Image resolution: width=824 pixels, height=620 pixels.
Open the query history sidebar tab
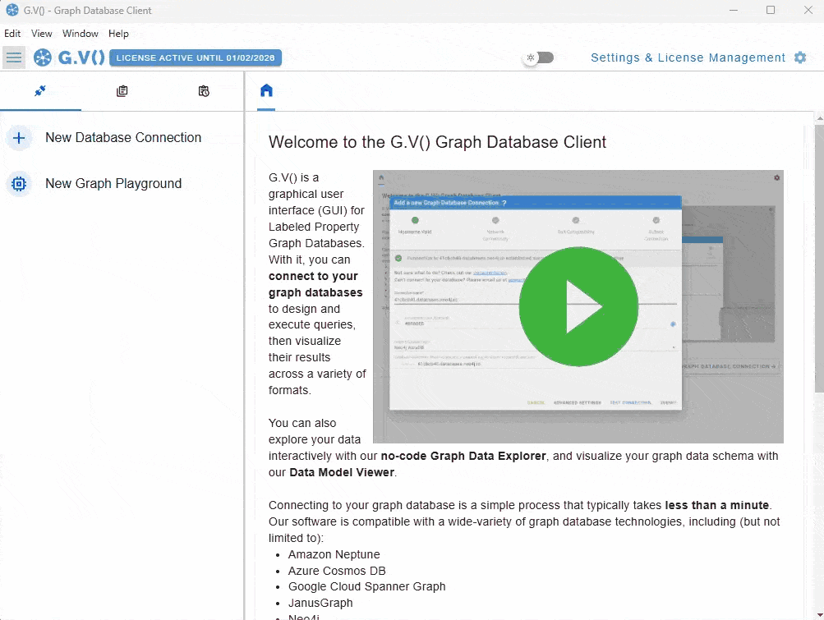(204, 91)
